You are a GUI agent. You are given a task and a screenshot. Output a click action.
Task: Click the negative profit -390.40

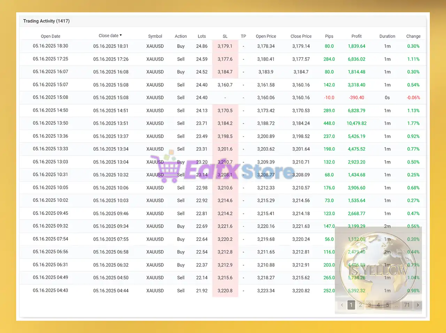pyautogui.click(x=356, y=98)
